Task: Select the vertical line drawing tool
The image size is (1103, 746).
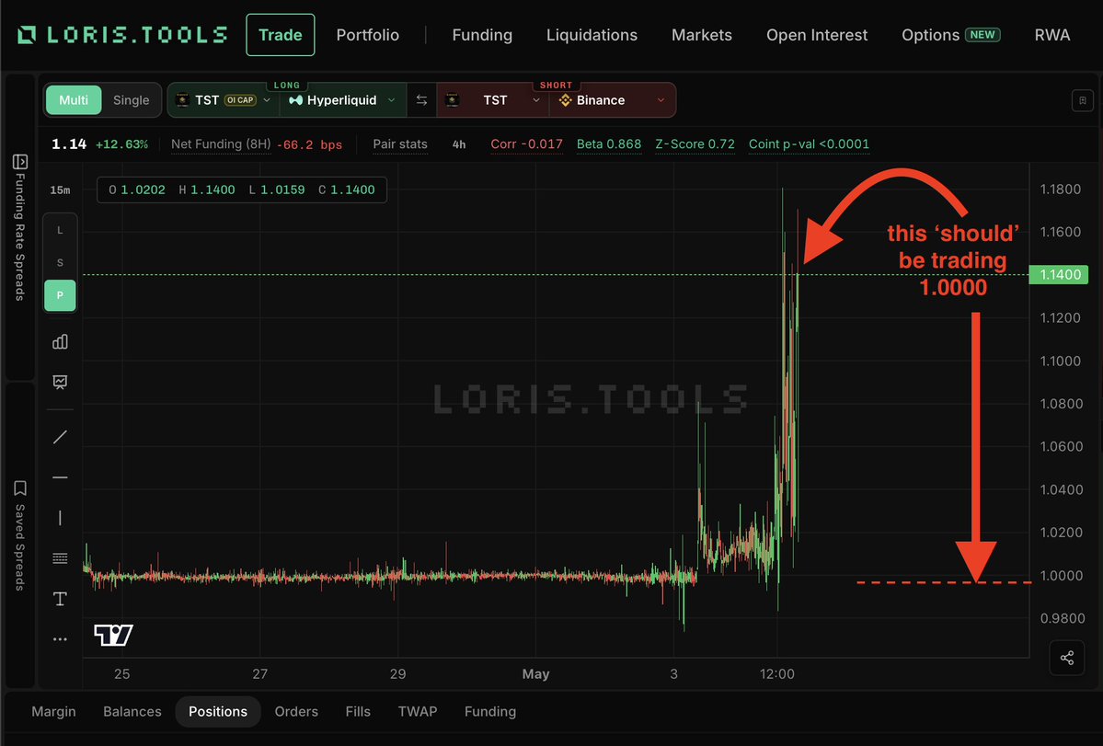Action: point(60,518)
